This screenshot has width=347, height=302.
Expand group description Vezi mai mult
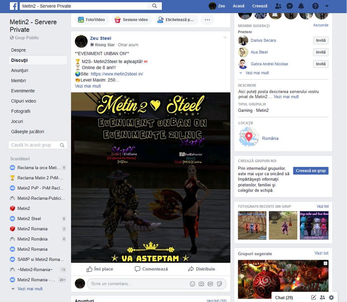coord(286,97)
